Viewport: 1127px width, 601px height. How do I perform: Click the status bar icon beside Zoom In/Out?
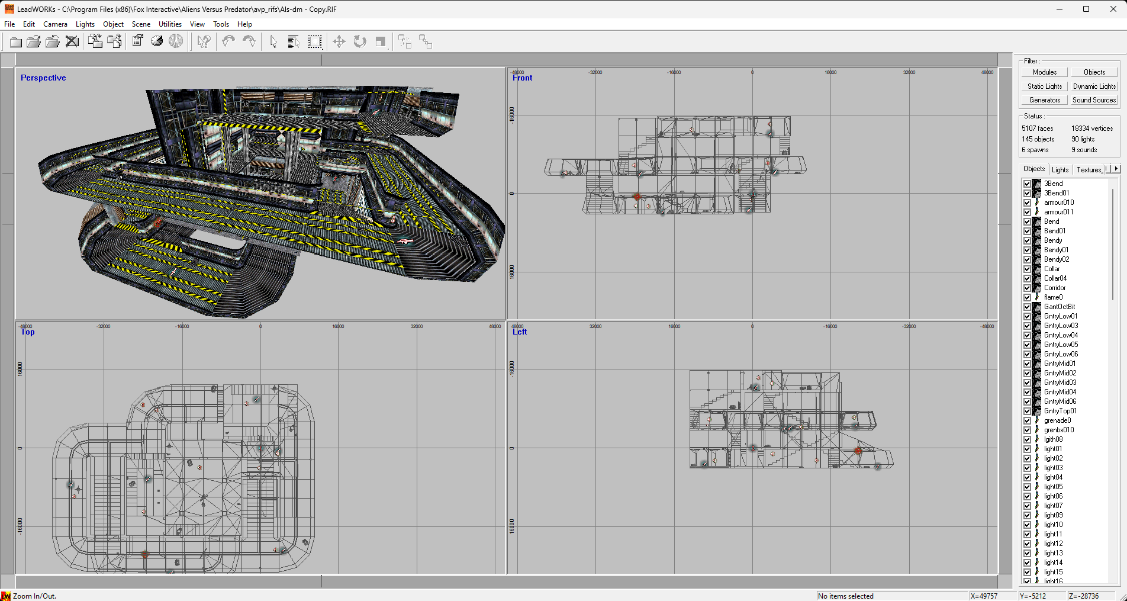point(6,596)
